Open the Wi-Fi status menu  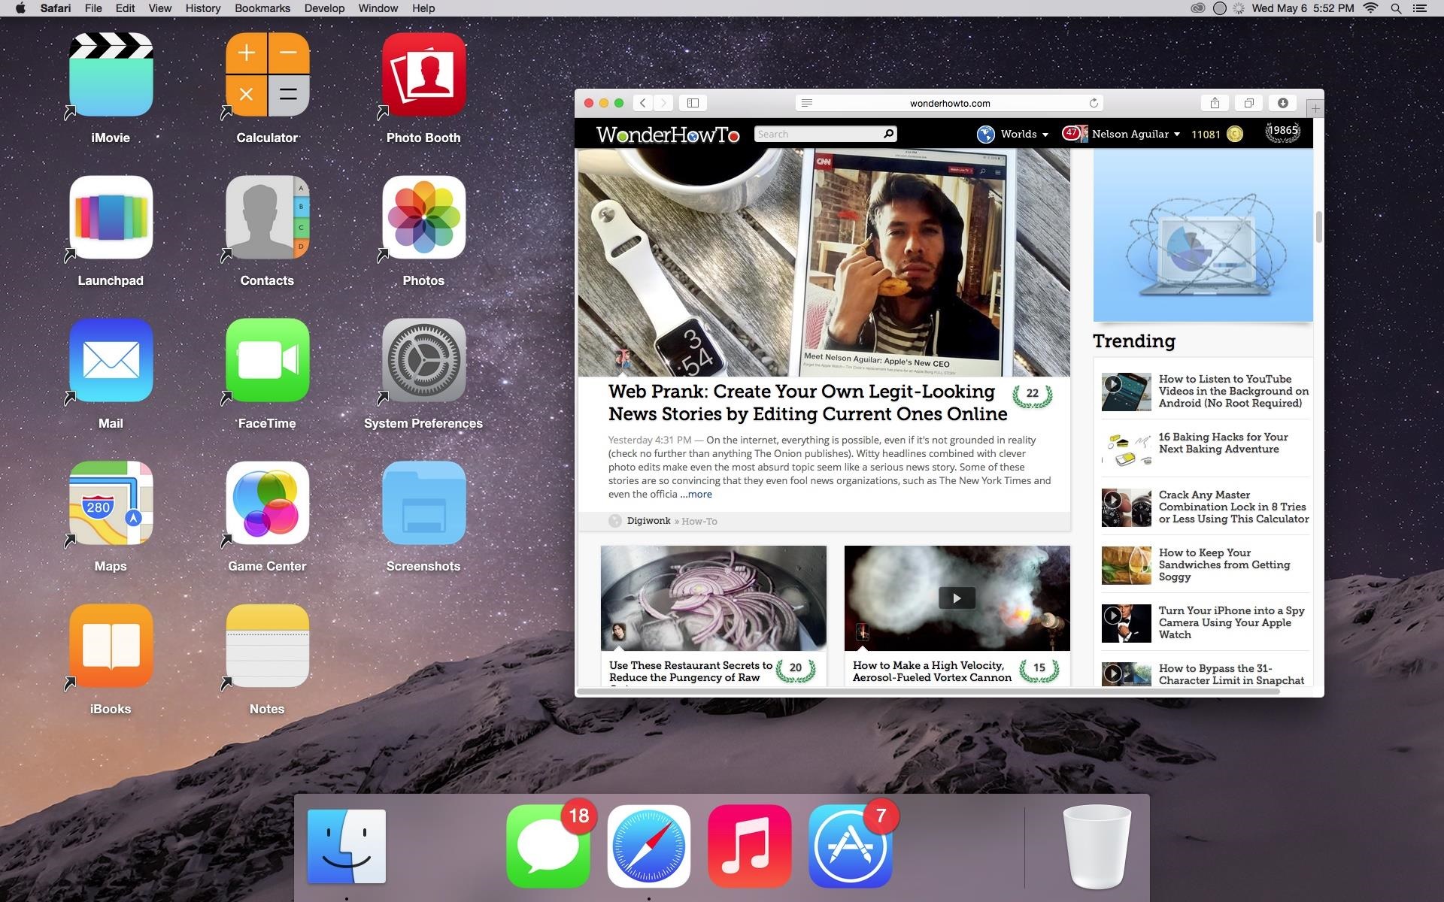[1370, 8]
